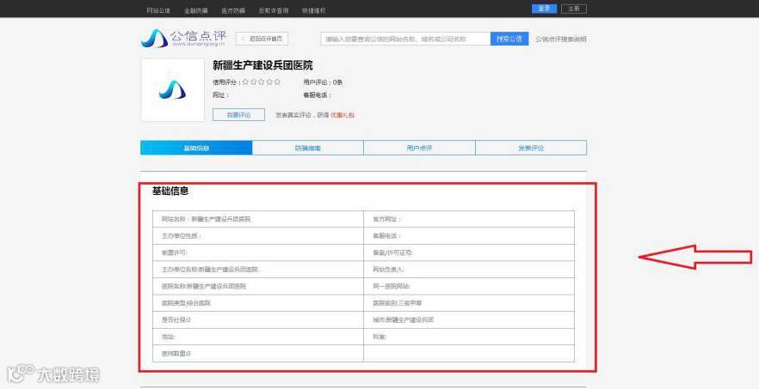Select the 网站名称 table cell
Image resolution: width=759 pixels, height=389 pixels.
click(x=258, y=219)
